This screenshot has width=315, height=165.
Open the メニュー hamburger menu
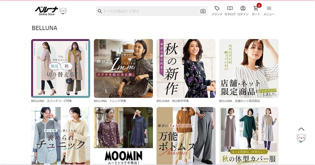click(x=269, y=8)
